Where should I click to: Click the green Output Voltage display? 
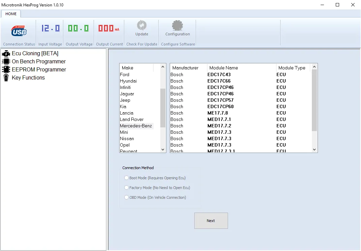pos(78,28)
